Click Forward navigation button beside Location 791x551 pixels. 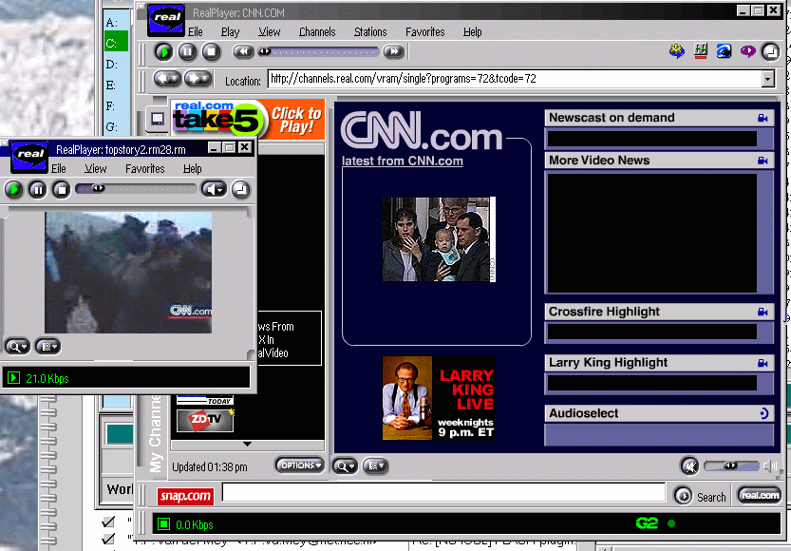[x=198, y=79]
